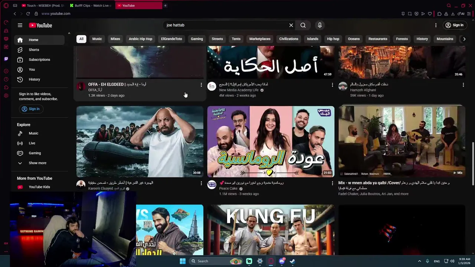
Task: Clear the search box with the X icon
Action: coord(291,25)
